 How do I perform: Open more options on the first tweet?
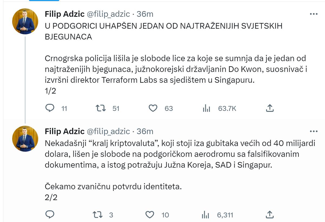point(313,14)
